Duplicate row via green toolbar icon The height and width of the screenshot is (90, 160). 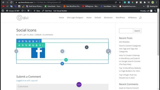(26, 45)
